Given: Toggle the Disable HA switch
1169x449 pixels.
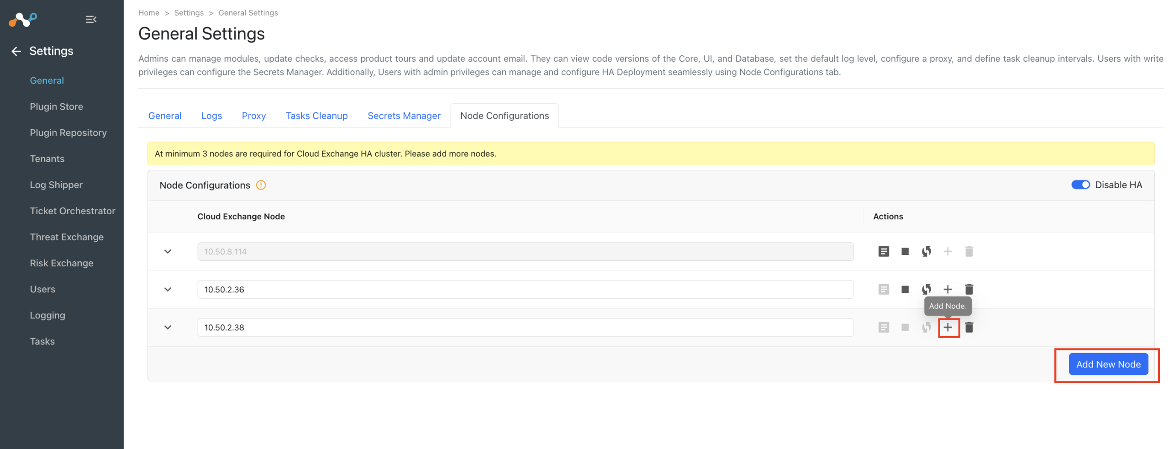Looking at the screenshot, I should tap(1080, 185).
